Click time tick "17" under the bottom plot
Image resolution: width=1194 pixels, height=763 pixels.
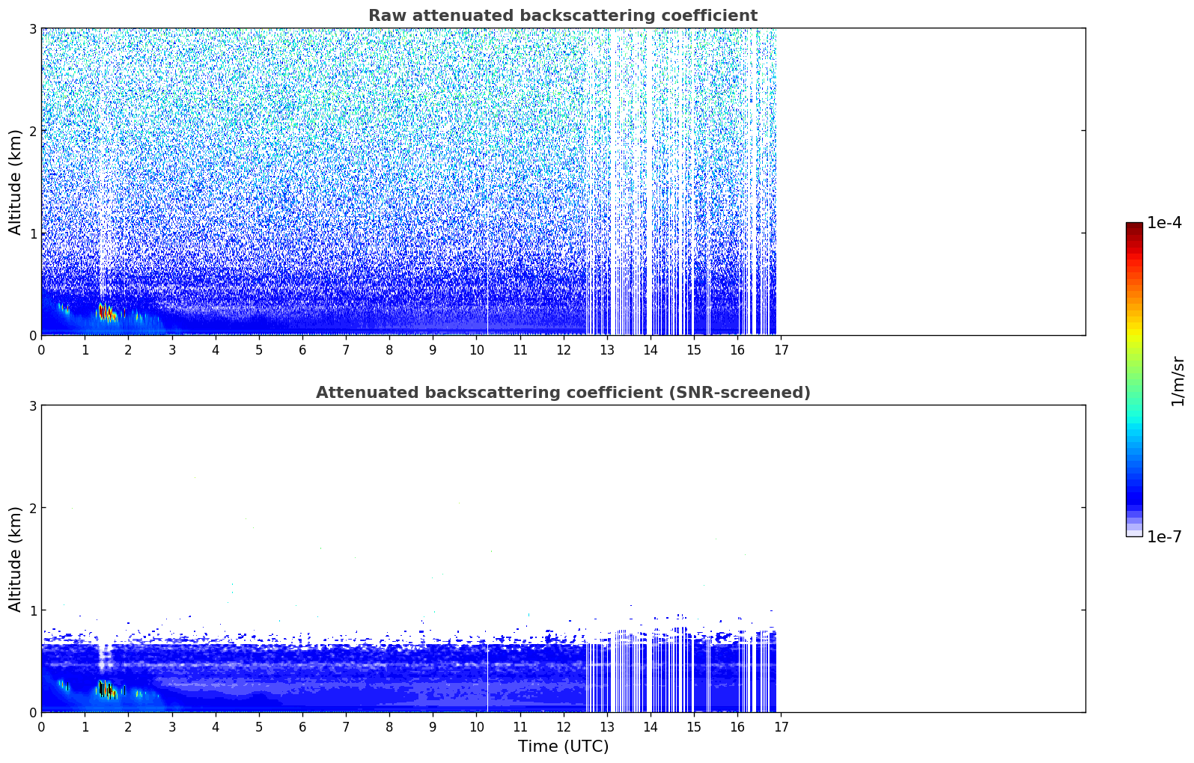(781, 727)
